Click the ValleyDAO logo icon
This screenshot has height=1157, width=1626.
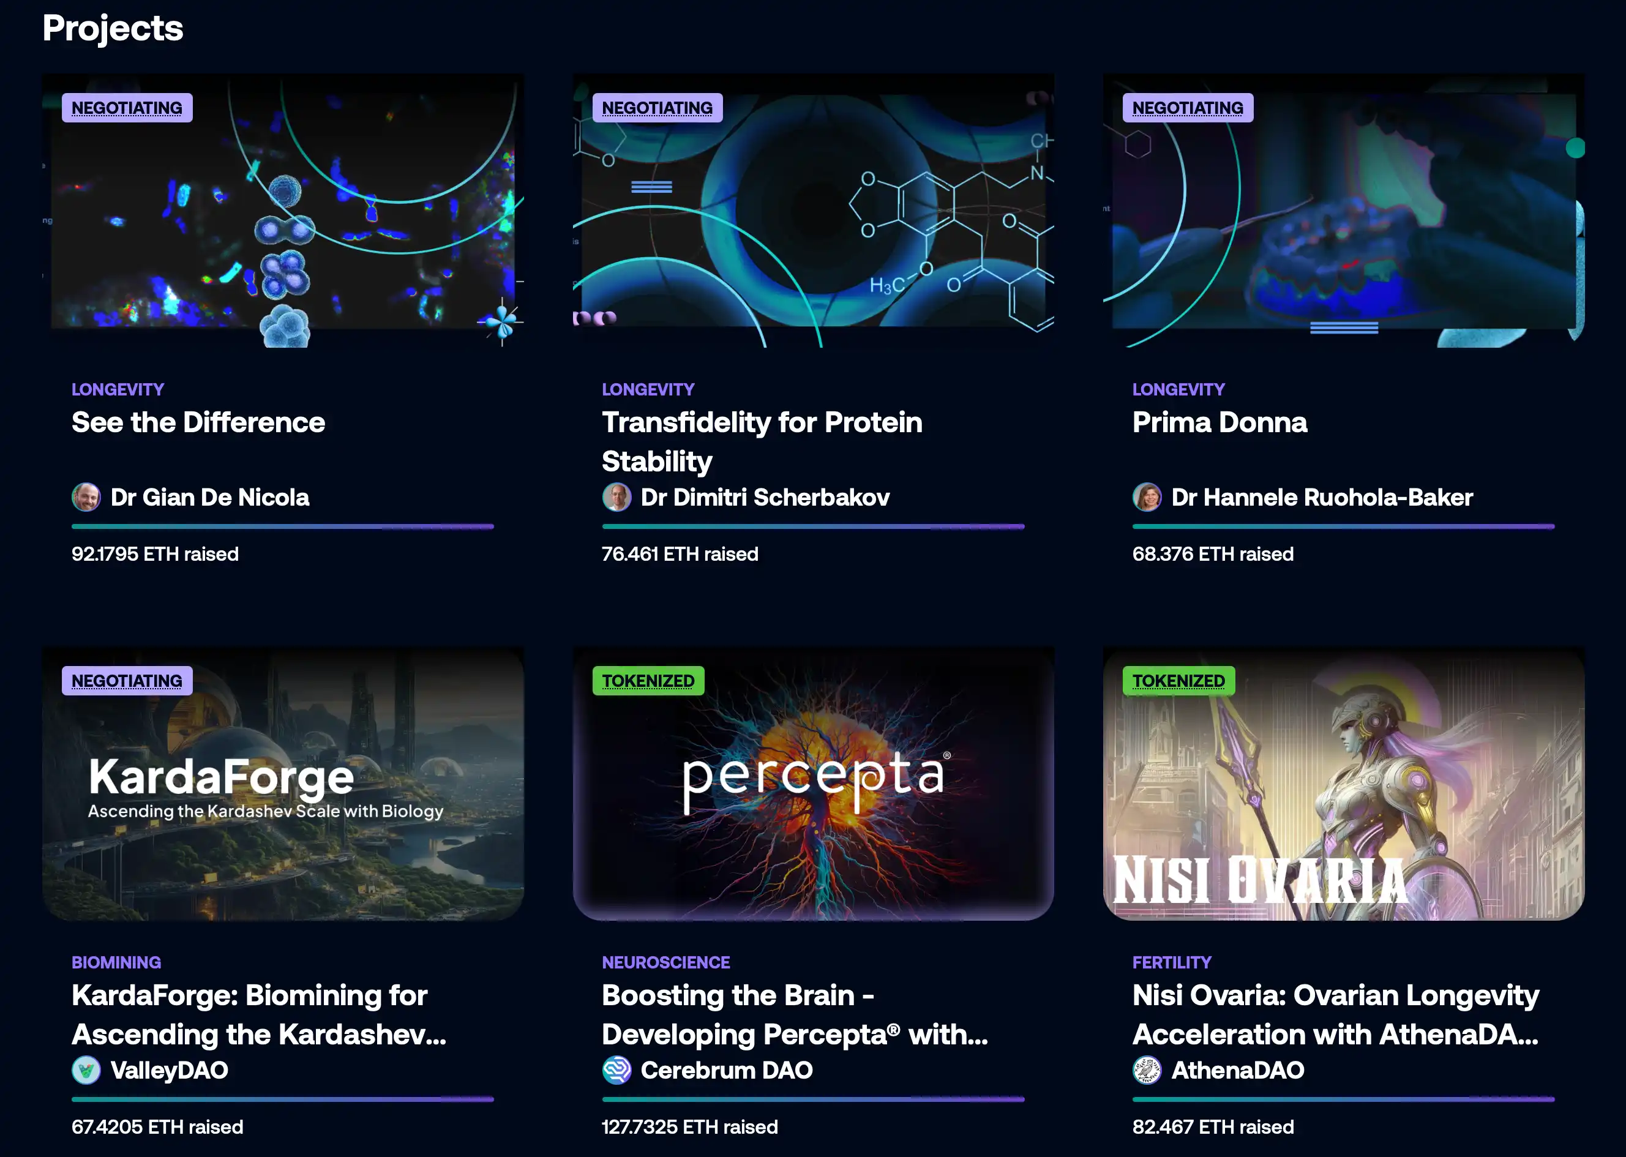pyautogui.click(x=86, y=1070)
